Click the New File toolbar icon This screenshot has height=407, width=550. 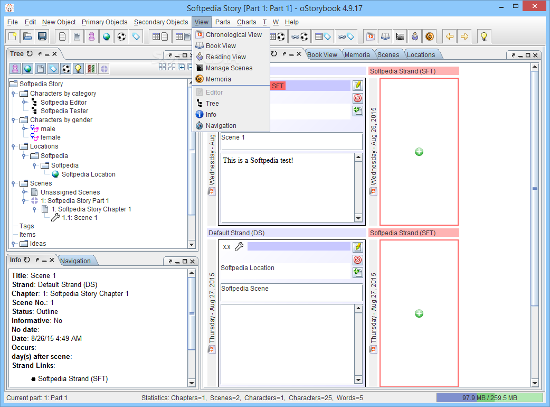coord(13,36)
